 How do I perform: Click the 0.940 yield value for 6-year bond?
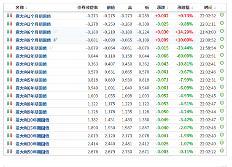93,88
